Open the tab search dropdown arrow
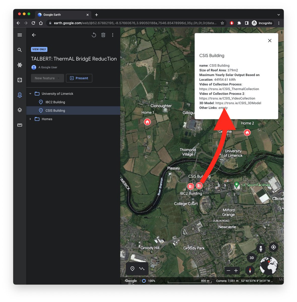 click(278, 15)
